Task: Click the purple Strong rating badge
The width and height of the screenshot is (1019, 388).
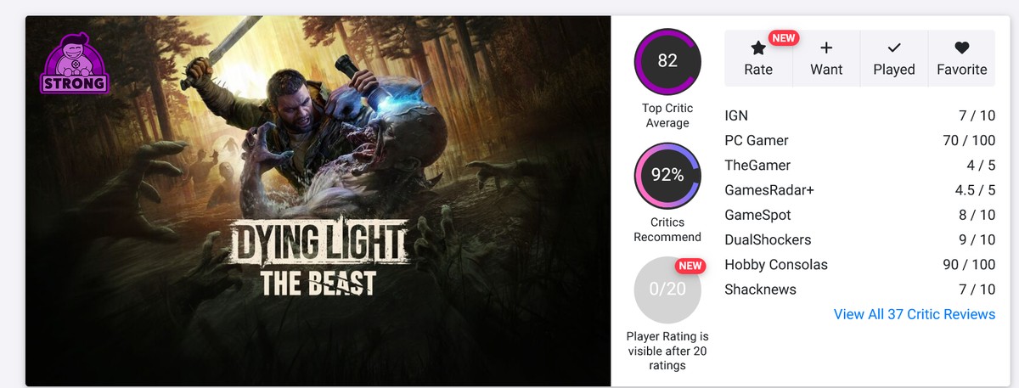Action: [x=74, y=66]
